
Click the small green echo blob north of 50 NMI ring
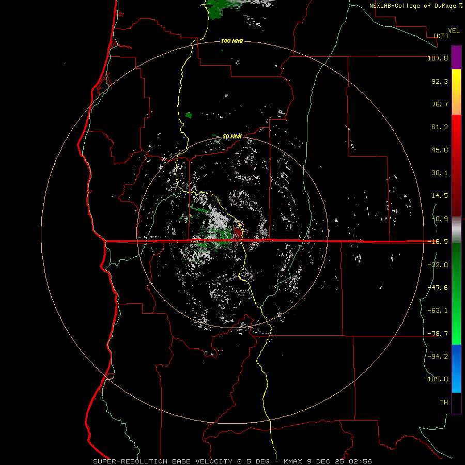click(188, 115)
